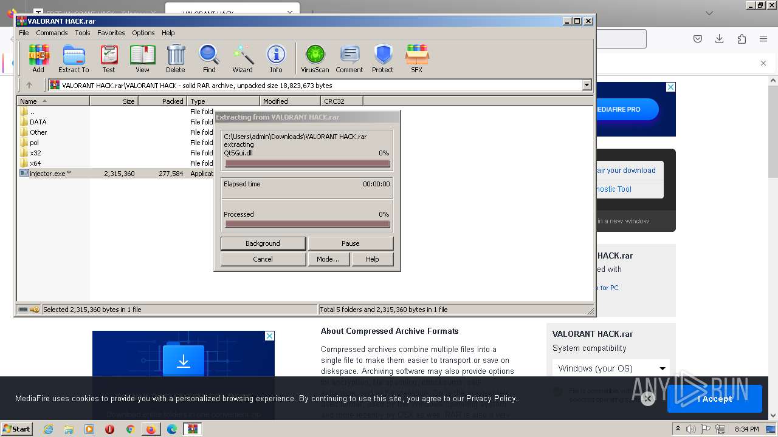
Task: Open the Commands menu
Action: pyautogui.click(x=52, y=33)
